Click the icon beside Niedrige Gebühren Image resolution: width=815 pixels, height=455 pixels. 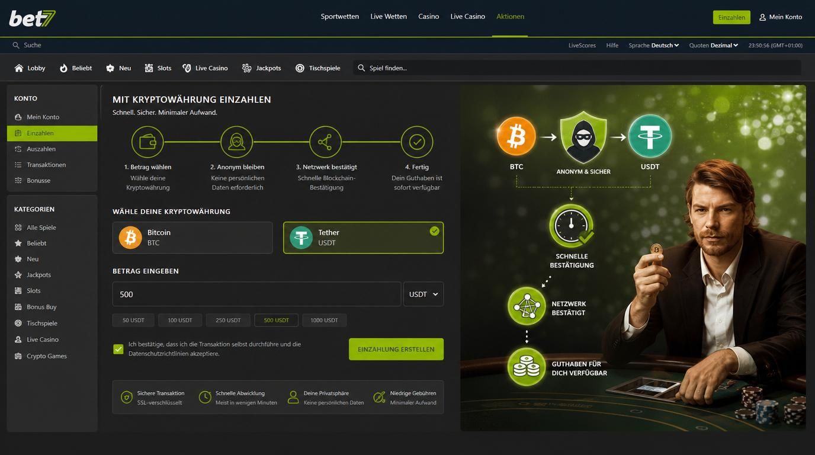click(380, 398)
